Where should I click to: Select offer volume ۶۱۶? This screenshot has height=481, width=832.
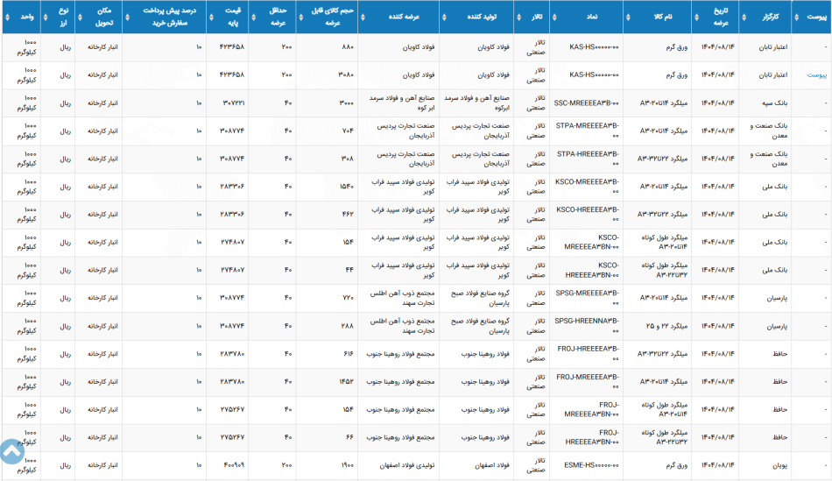(x=348, y=354)
